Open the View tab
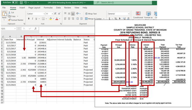 point(77,7)
